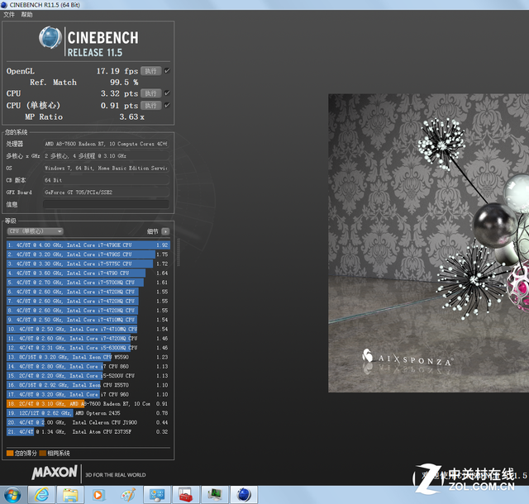This screenshot has height=504, width=529.
Task: Select ranking row 1 Intel Core i7-4790K
Action: (x=88, y=245)
